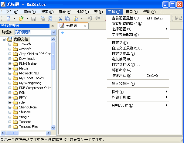Viewport: 184px width, 143px height.
Task: Open the 帮助(H) menu
Action: 149,12
